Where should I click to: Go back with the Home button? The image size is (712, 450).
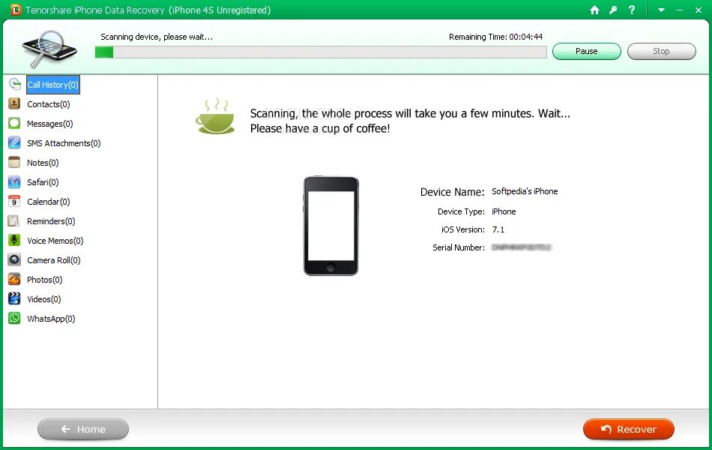(x=83, y=429)
